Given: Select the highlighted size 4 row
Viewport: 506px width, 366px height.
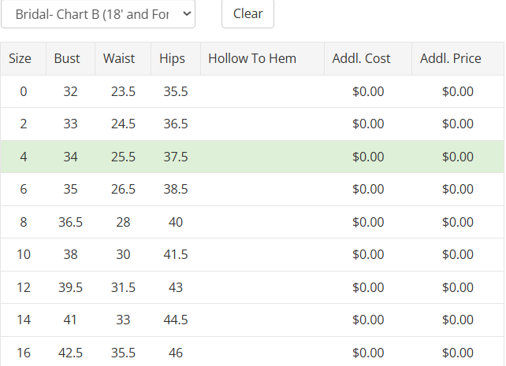Looking at the screenshot, I should click(x=24, y=157).
